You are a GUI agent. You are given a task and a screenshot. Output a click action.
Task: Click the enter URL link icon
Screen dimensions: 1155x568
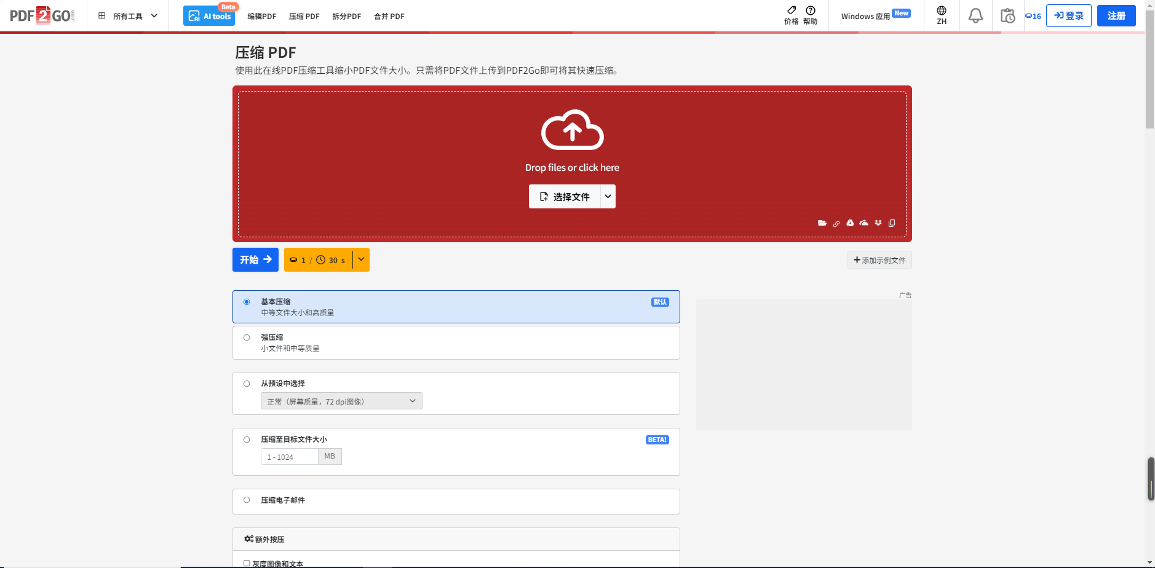[836, 224]
